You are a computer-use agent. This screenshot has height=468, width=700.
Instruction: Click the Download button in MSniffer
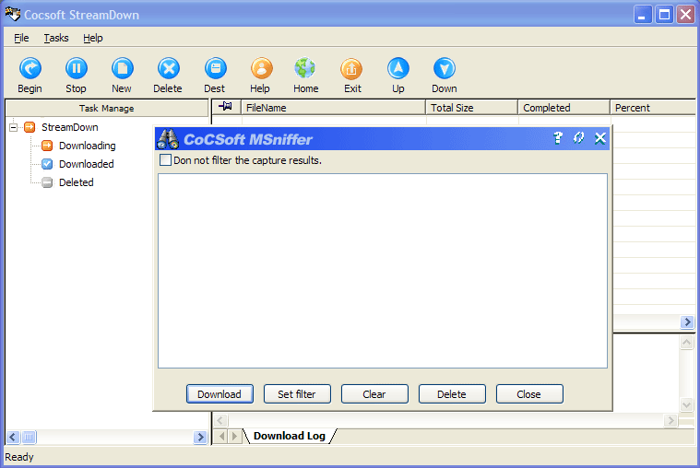pyautogui.click(x=219, y=394)
